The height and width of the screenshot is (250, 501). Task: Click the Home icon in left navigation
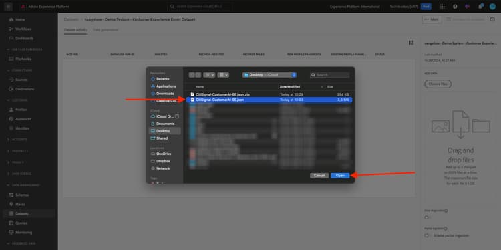[x=11, y=20]
